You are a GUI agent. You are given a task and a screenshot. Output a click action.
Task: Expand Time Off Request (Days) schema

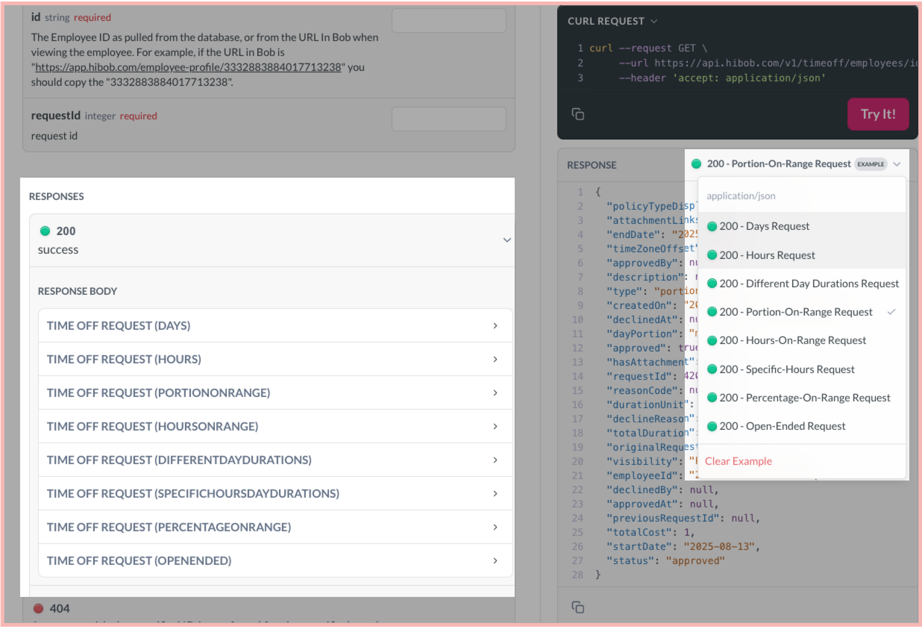275,325
